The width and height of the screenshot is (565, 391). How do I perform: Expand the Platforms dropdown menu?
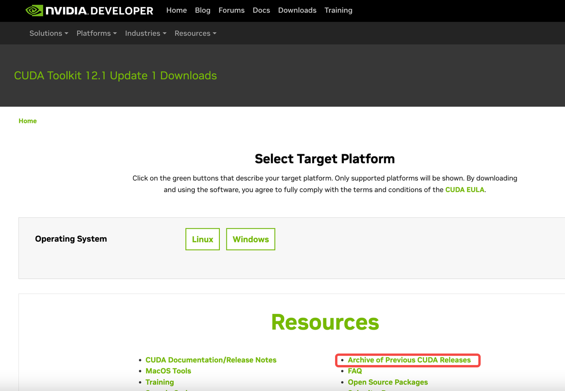pos(96,33)
